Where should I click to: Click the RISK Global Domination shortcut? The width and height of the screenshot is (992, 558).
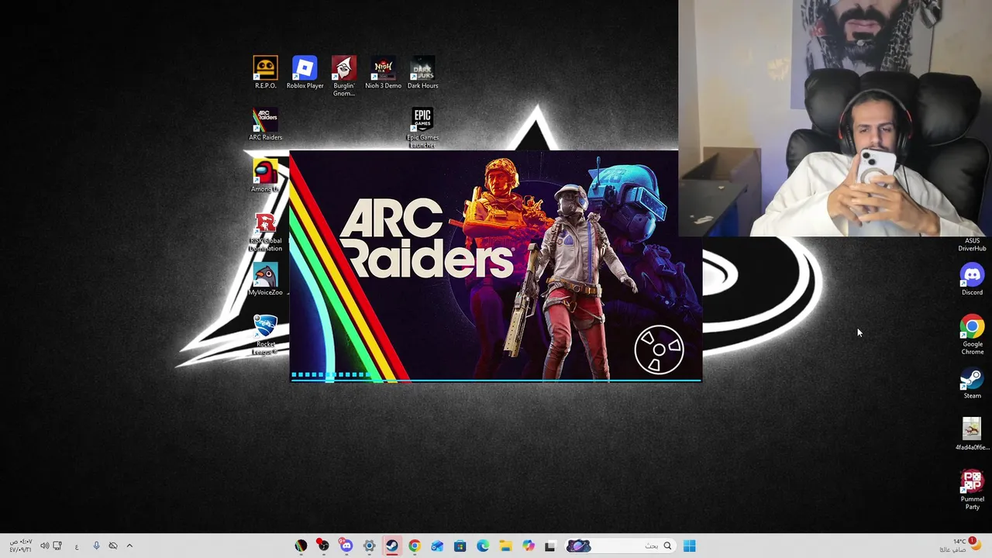(x=265, y=232)
